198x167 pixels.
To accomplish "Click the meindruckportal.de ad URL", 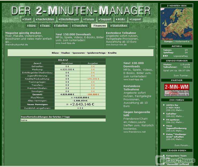I will coord(17,45).
